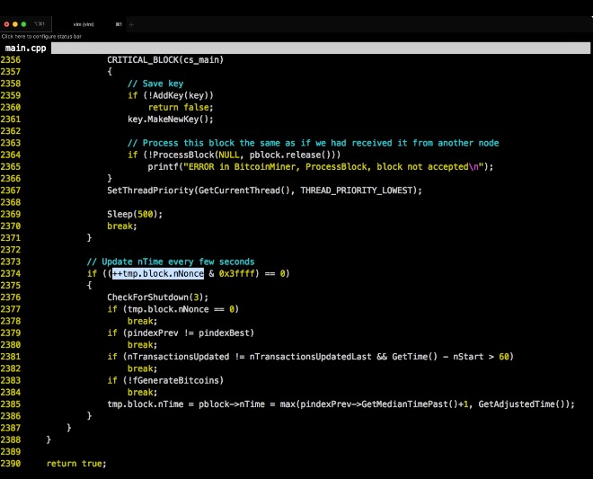Viewport: 593px width, 479px height.
Task: Maximize the window with the green button
Action: point(24,23)
